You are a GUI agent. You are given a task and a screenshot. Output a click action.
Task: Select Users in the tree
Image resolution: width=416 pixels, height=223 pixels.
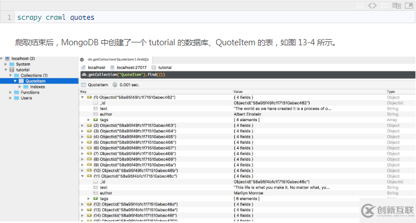tap(26, 98)
